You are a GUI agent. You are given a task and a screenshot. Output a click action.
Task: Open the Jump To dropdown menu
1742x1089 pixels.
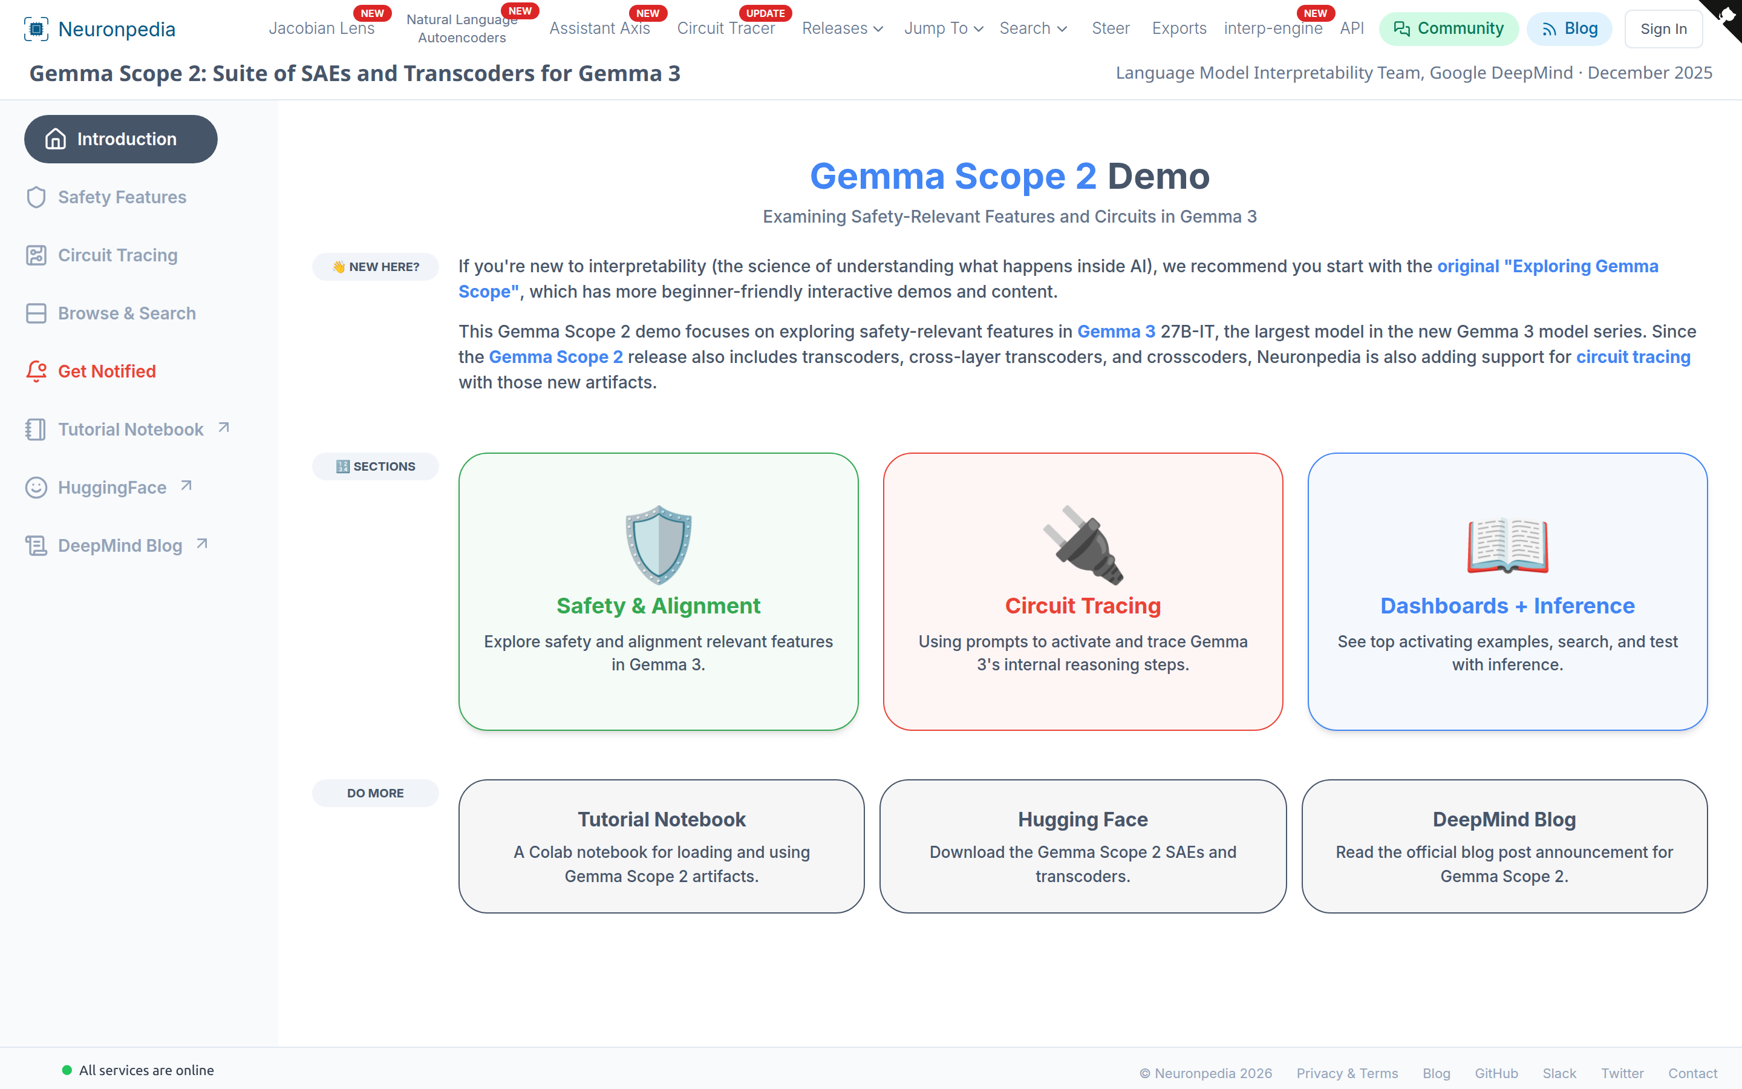(944, 29)
